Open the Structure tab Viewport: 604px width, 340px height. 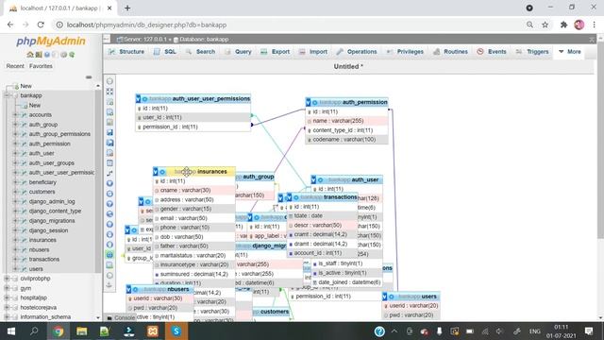tap(126, 52)
